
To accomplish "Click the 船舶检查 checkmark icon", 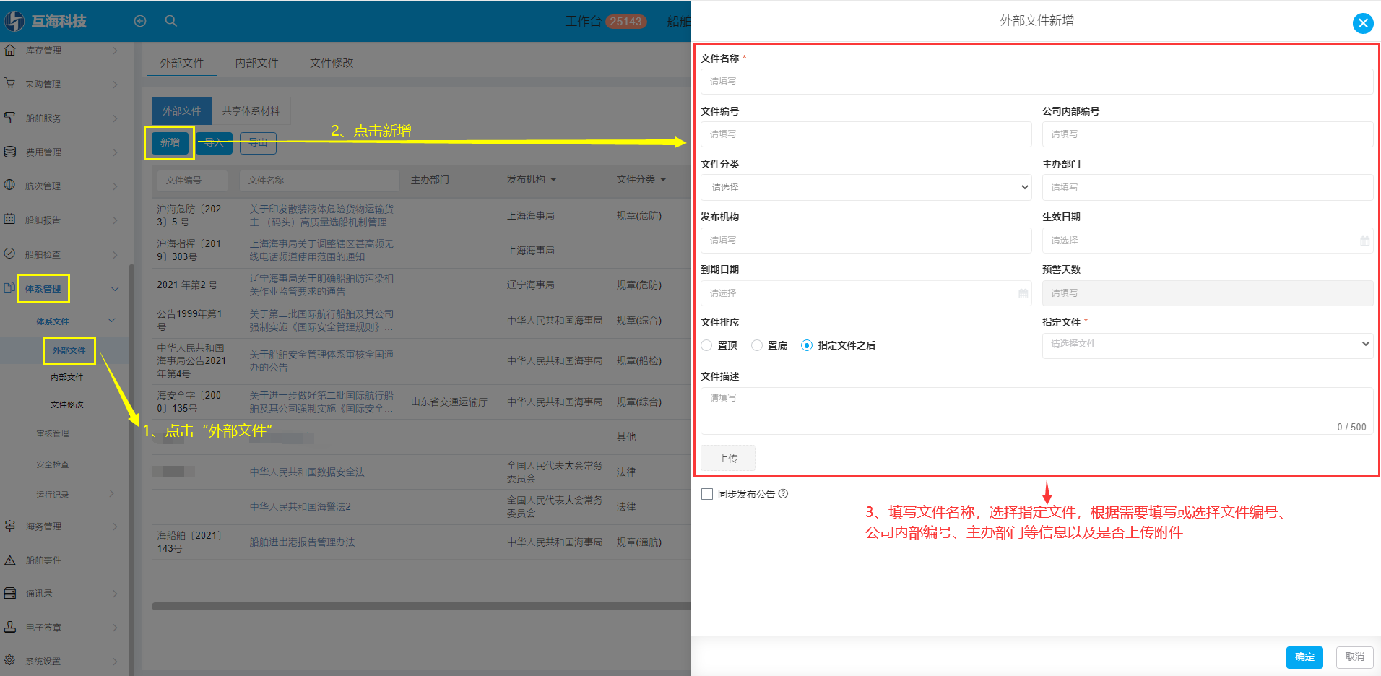I will 10,253.
